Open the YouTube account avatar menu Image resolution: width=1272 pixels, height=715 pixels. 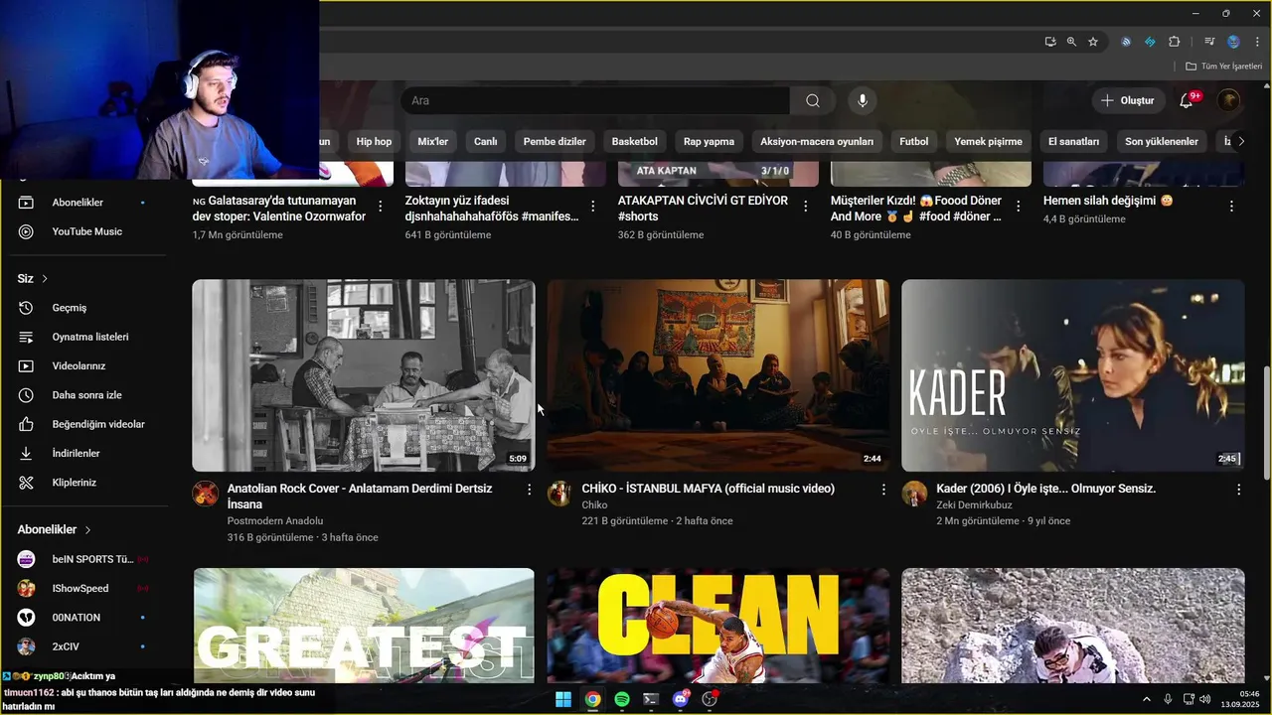[x=1229, y=100]
